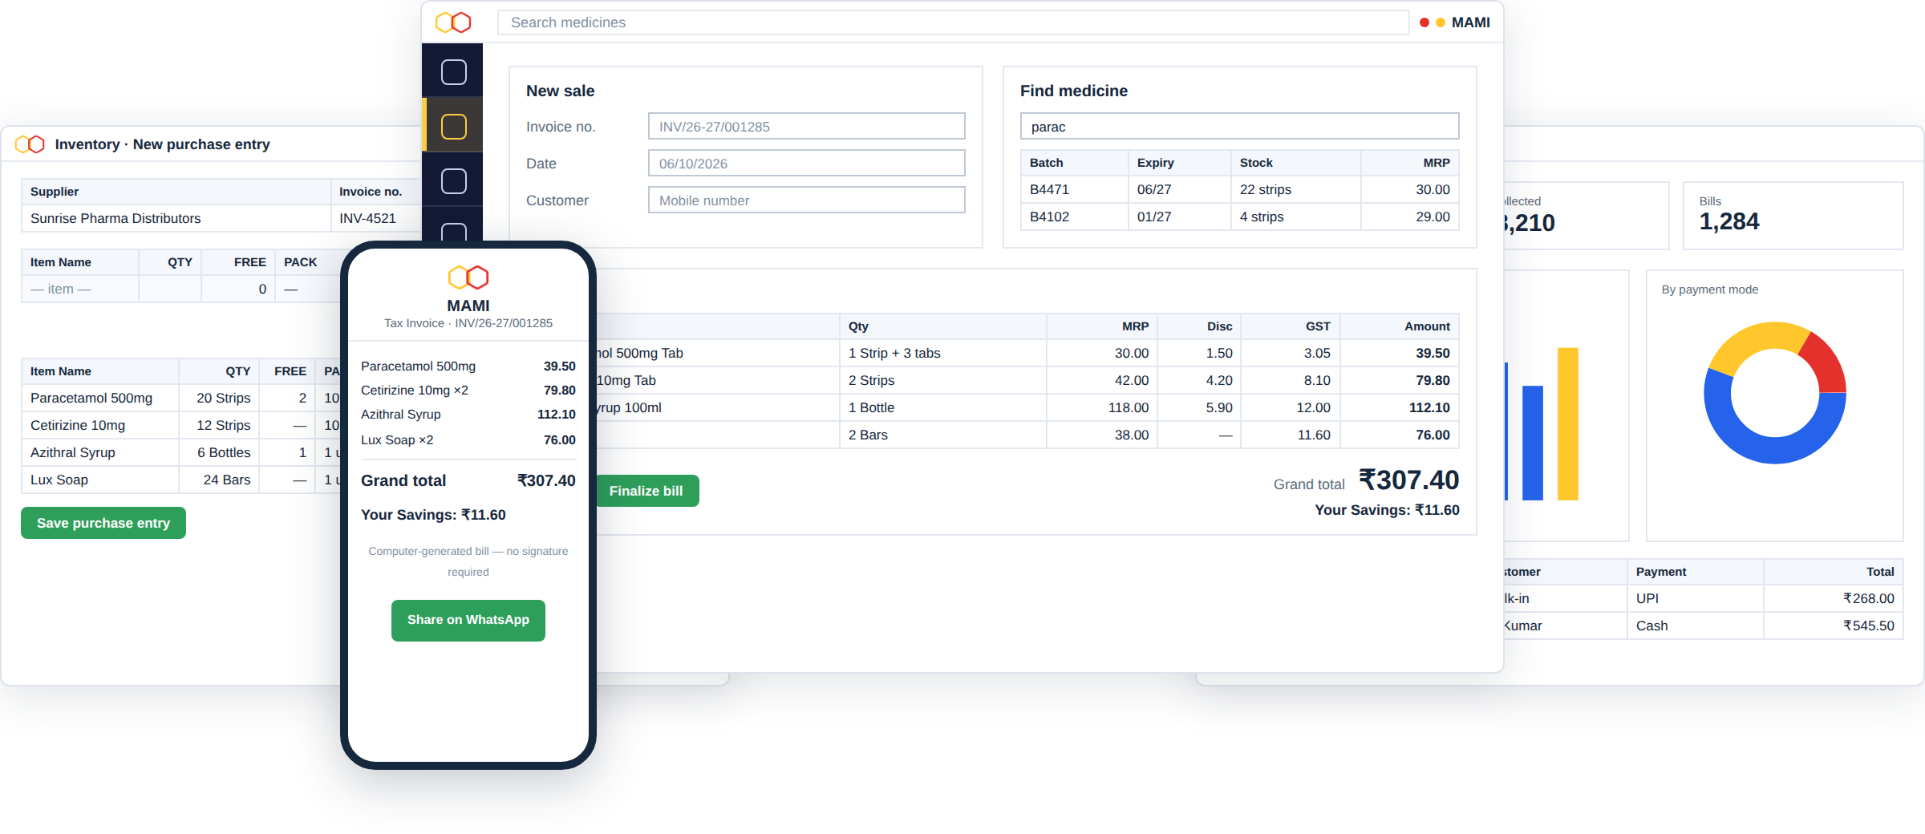The height and width of the screenshot is (834, 1925).
Task: Focus the Search medicines field
Action: pos(953,22)
